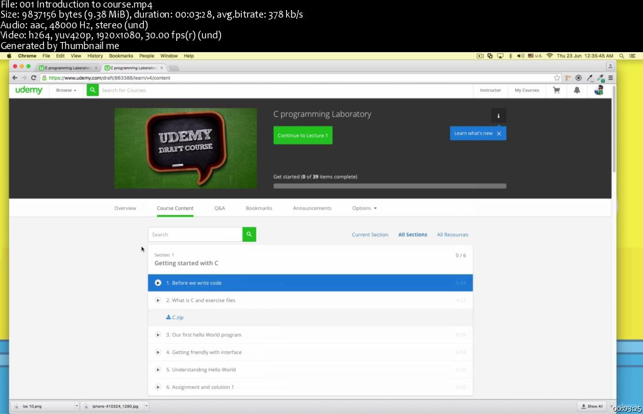The height and width of the screenshot is (414, 643).
Task: Click the Udemy Draft Course thumbnail
Action: [186, 148]
